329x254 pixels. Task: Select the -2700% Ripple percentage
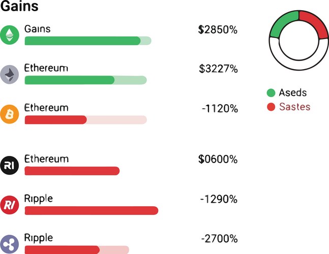(219, 238)
